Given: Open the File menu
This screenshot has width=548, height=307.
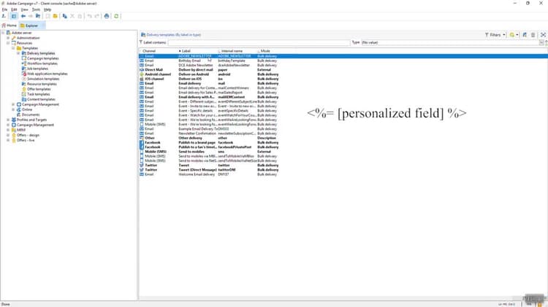Looking at the screenshot, I should click(4, 9).
